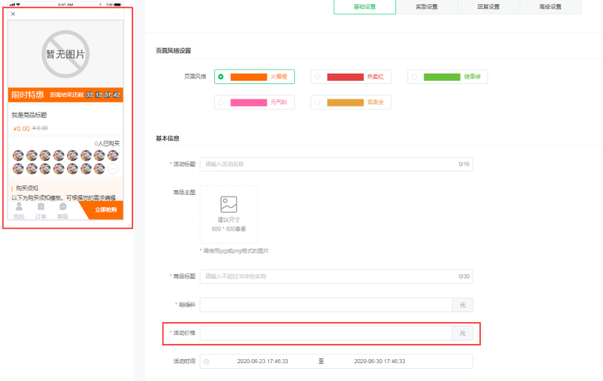Click the image upload icon for 商品主图
The width and height of the screenshot is (603, 381).
pyautogui.click(x=229, y=205)
